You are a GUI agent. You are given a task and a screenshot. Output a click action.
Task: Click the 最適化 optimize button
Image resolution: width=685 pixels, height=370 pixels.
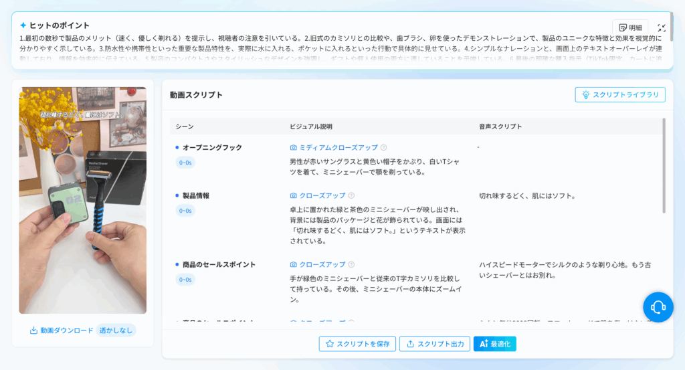pos(494,344)
